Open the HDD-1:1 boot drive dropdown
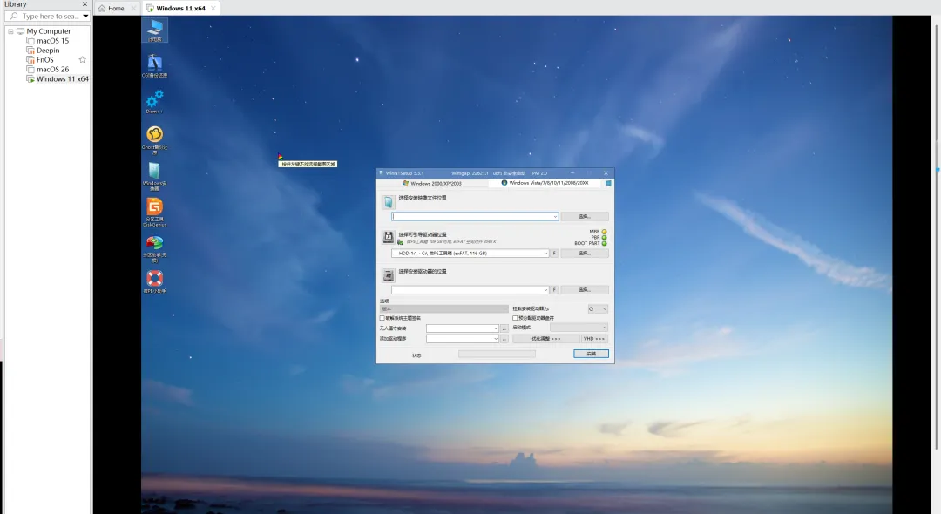 (x=470, y=254)
